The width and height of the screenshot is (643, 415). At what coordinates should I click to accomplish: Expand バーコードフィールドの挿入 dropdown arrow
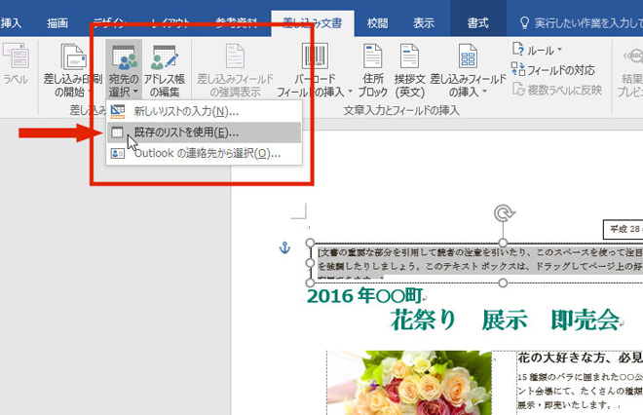pos(350,92)
